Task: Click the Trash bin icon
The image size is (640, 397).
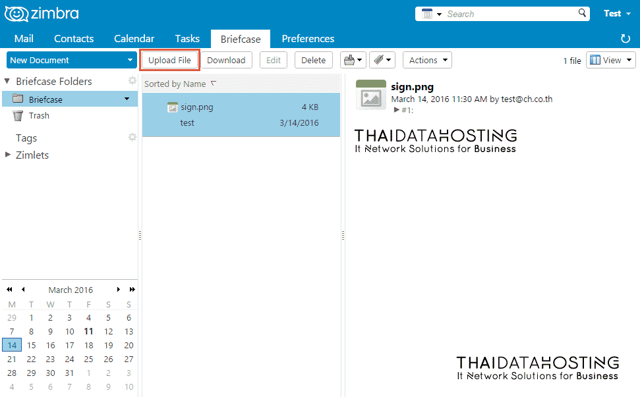Action: [18, 116]
